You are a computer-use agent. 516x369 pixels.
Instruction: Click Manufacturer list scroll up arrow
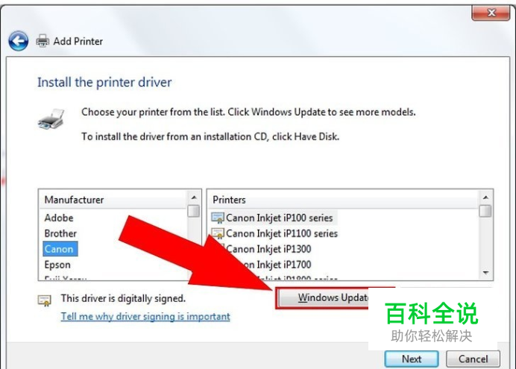click(x=194, y=198)
